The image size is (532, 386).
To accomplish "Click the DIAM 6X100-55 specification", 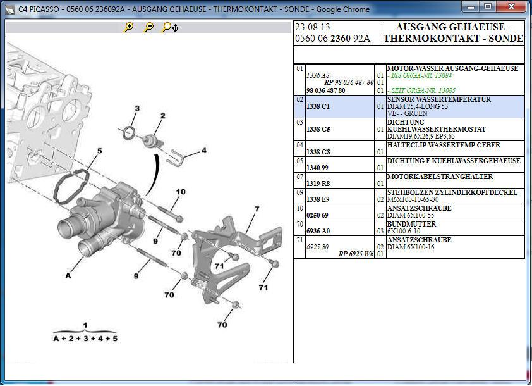I will (411, 215).
